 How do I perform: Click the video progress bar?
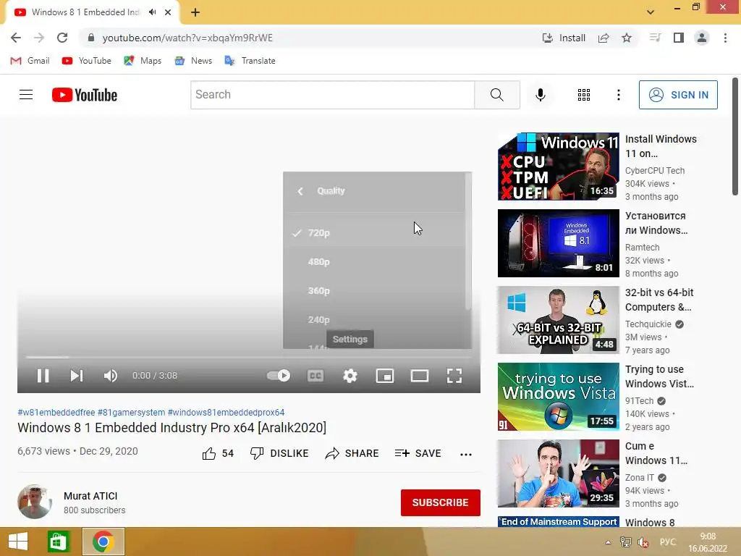coord(249,358)
